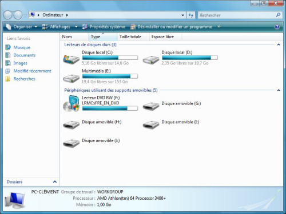Click the DVD drive usage bar

coord(110,108)
